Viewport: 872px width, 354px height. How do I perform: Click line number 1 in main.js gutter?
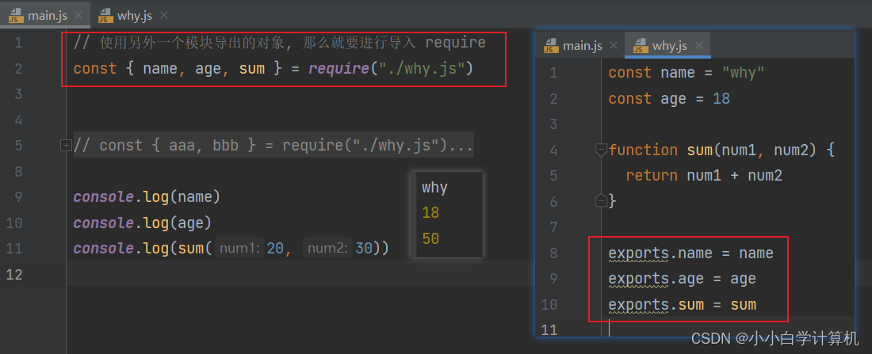coord(18,43)
